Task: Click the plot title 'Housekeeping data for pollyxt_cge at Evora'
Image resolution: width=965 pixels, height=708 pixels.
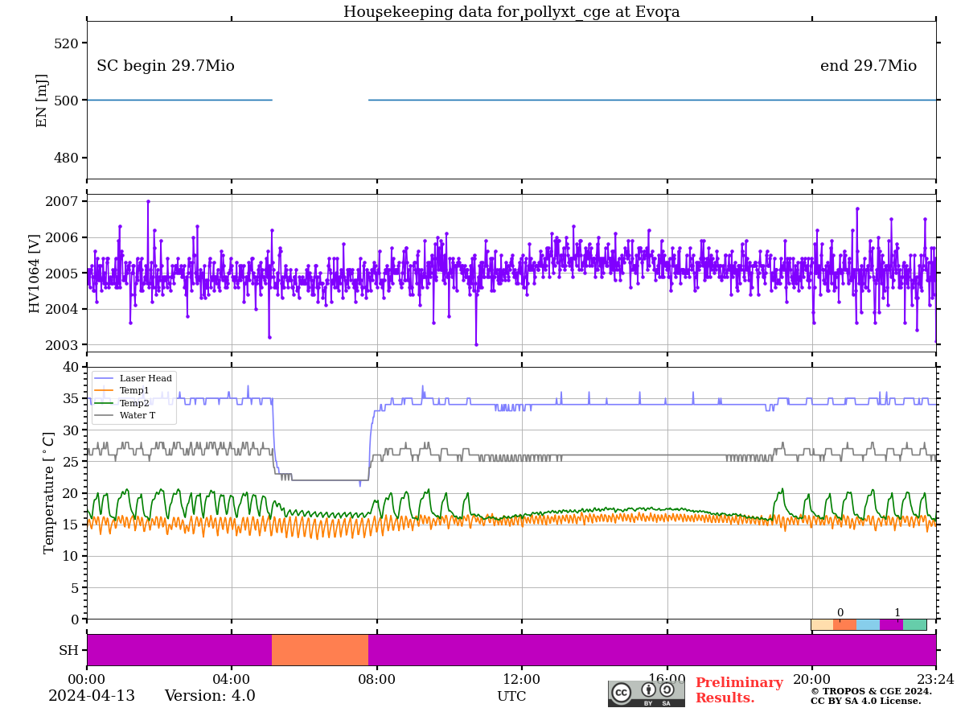Action: (x=511, y=12)
